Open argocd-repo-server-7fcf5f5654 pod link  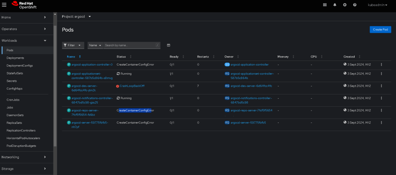85,113
